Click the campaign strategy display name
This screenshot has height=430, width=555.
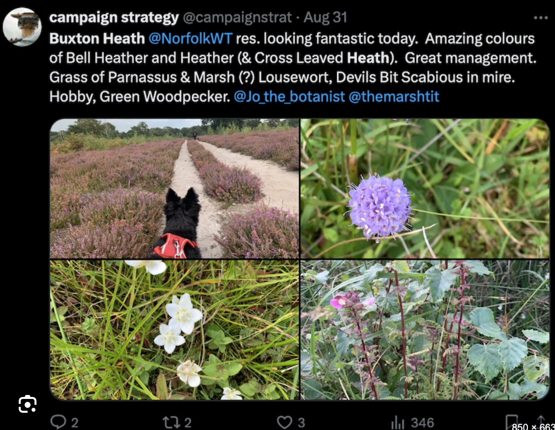[114, 18]
